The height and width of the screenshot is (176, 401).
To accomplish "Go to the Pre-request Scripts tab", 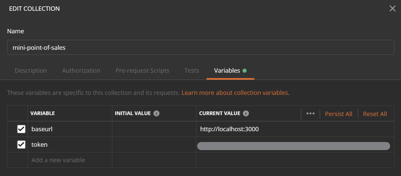I will coord(142,71).
